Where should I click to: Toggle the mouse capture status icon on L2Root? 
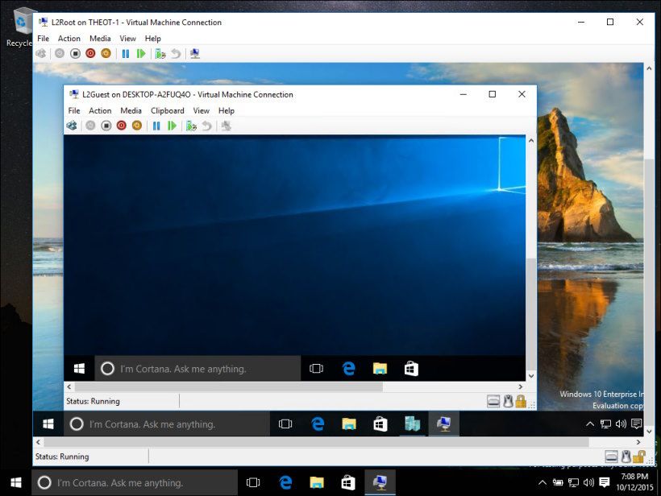626,456
